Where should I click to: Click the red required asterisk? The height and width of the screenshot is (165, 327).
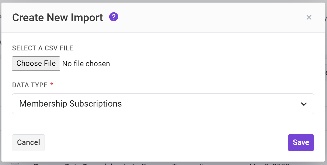52,85
